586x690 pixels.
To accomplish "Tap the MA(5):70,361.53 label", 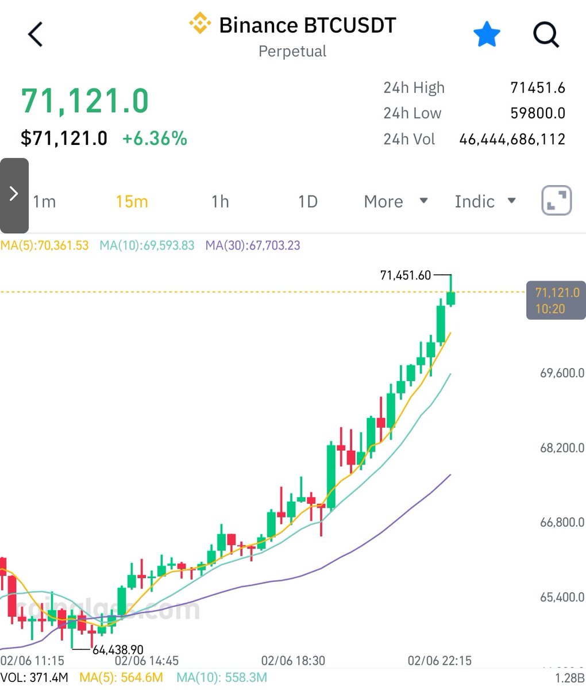I will pos(45,246).
